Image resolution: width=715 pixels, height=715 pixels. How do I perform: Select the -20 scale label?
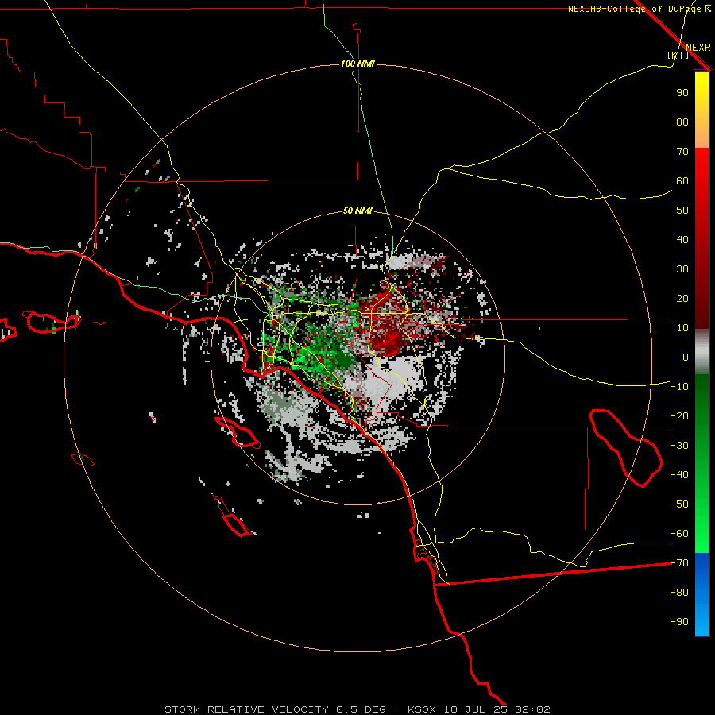[679, 415]
